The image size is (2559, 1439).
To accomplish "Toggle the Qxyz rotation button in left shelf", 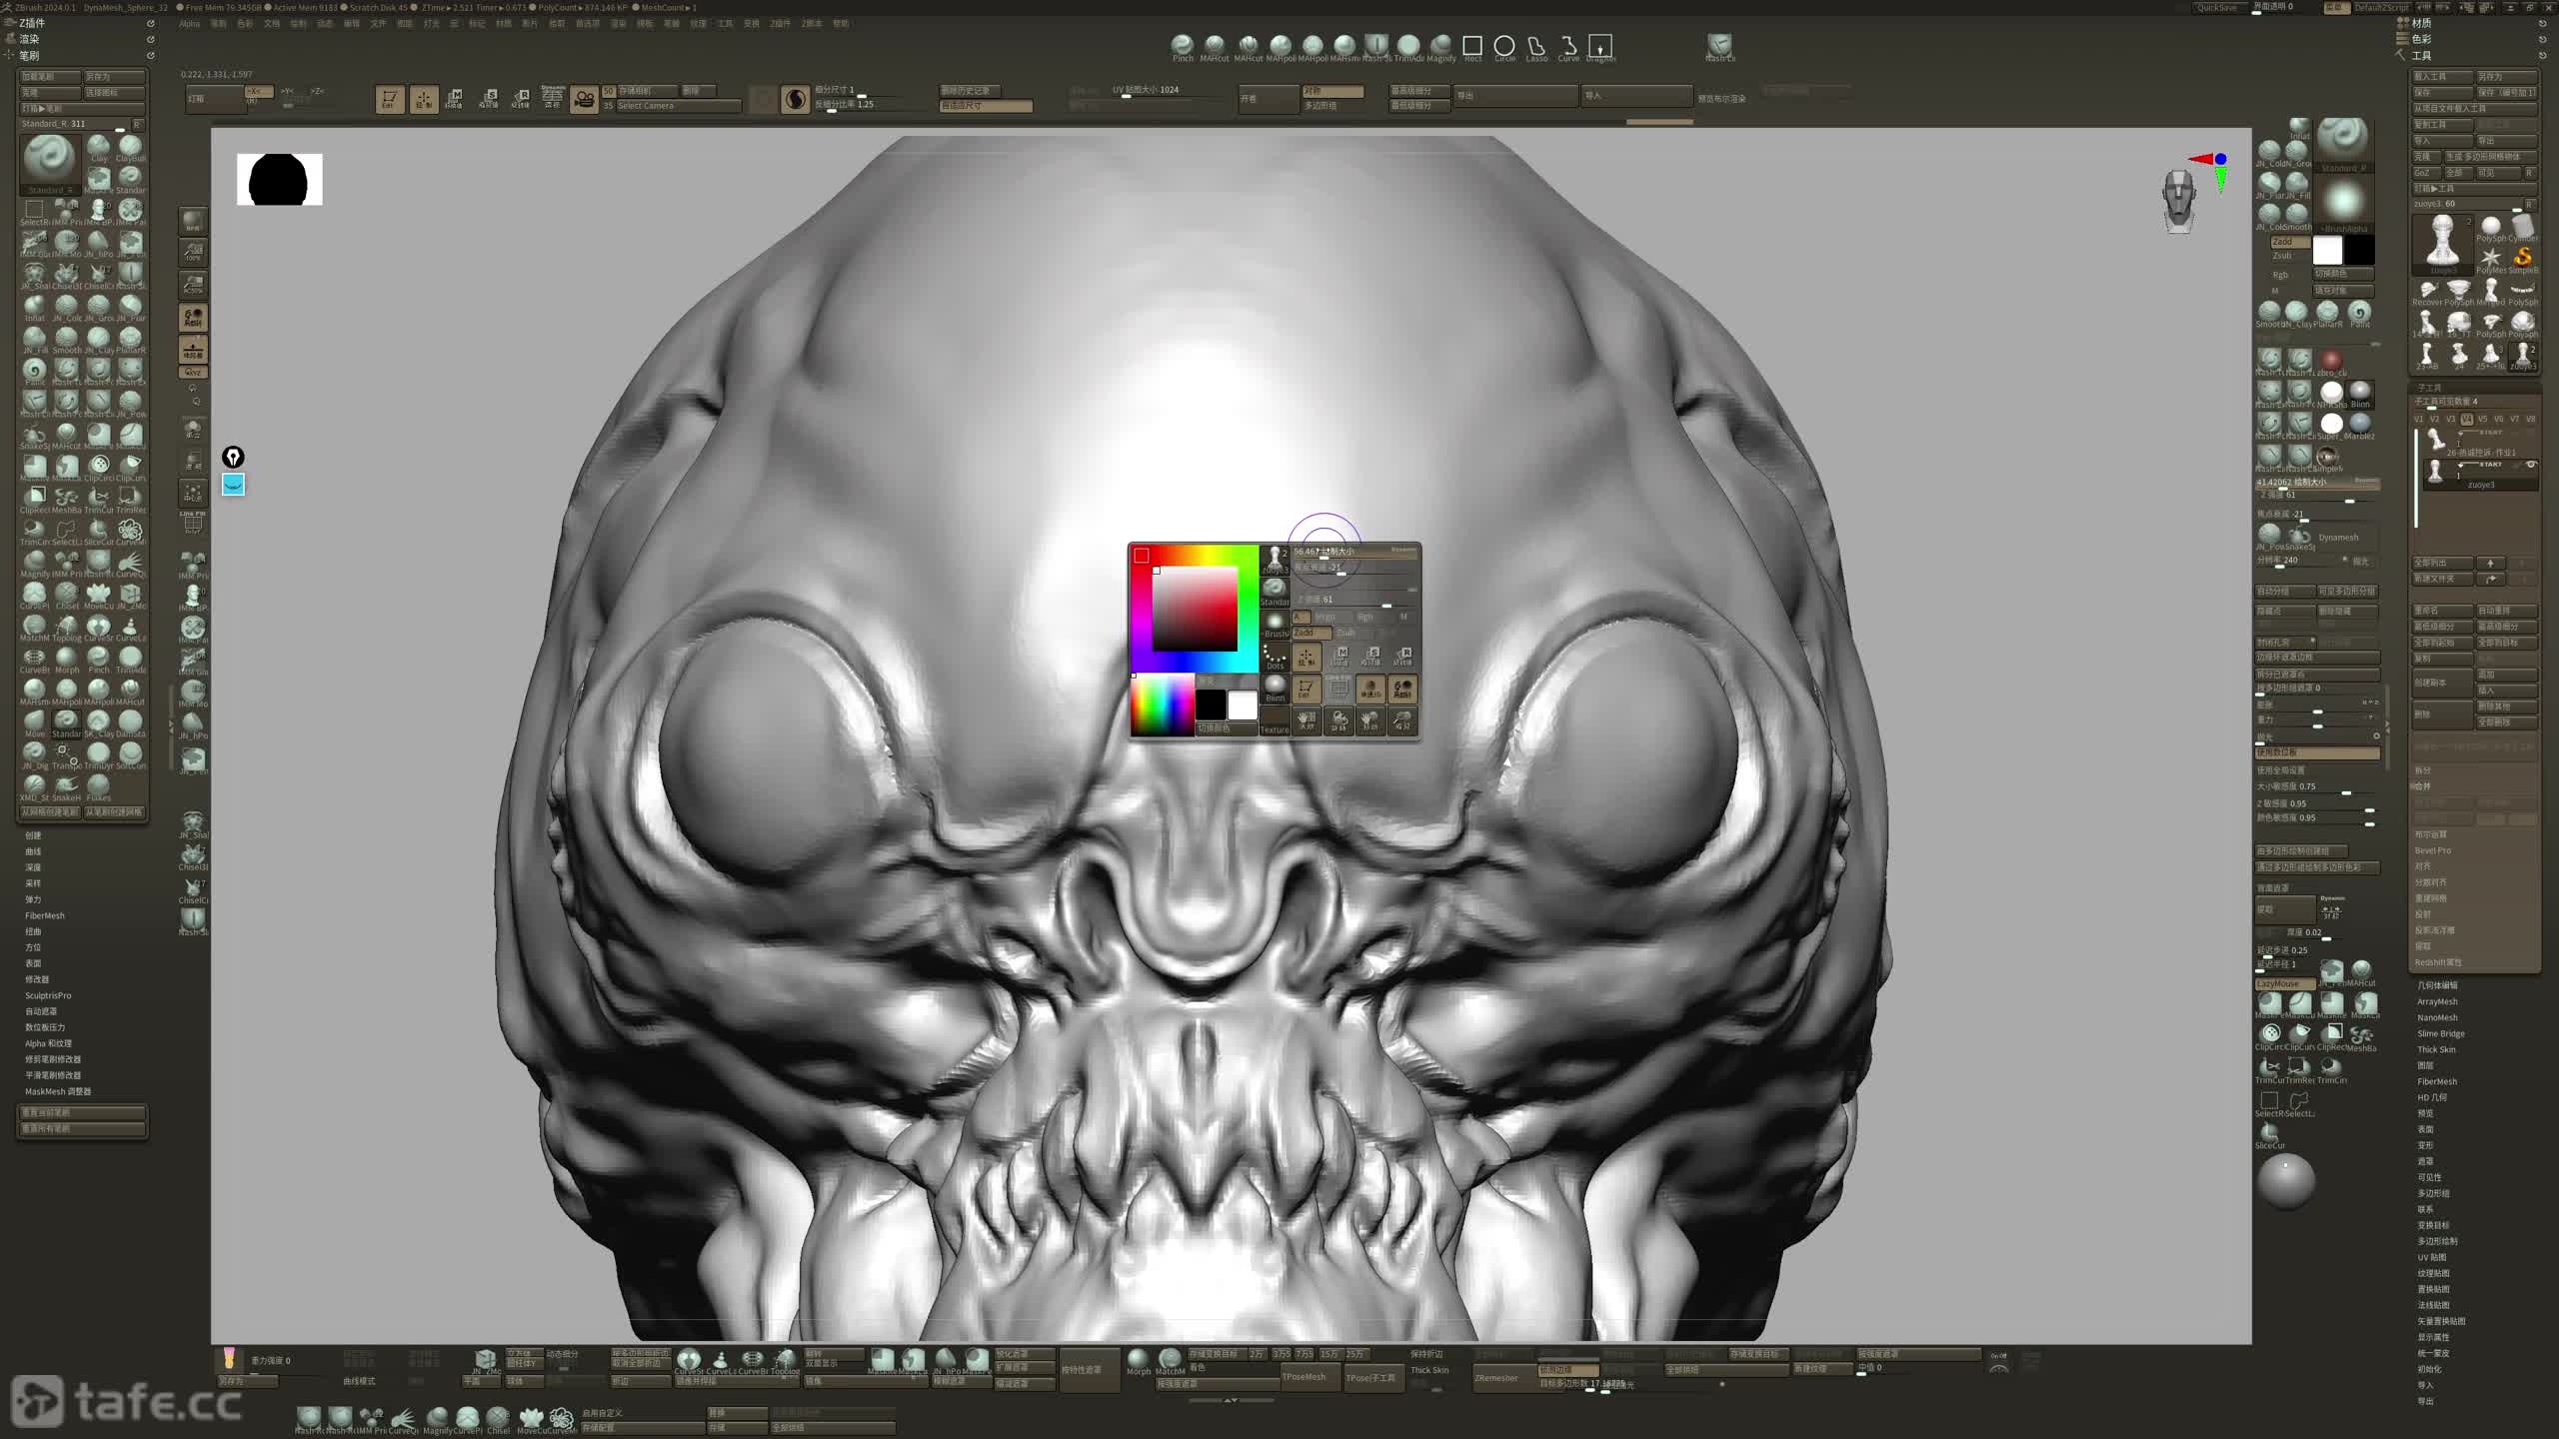I will [193, 372].
